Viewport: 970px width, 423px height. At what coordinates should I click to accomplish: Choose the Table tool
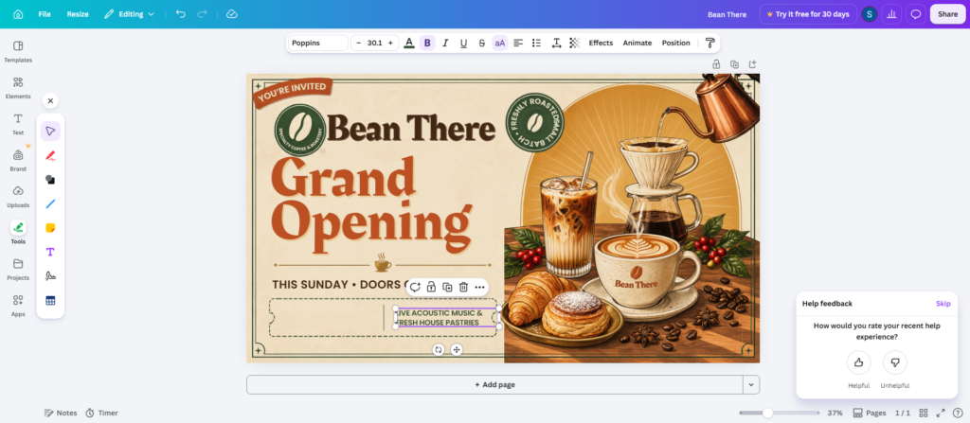point(50,301)
